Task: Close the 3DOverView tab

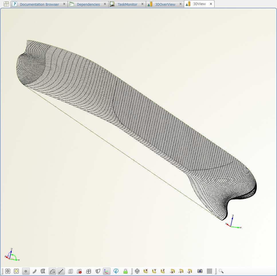Action: pos(180,4)
